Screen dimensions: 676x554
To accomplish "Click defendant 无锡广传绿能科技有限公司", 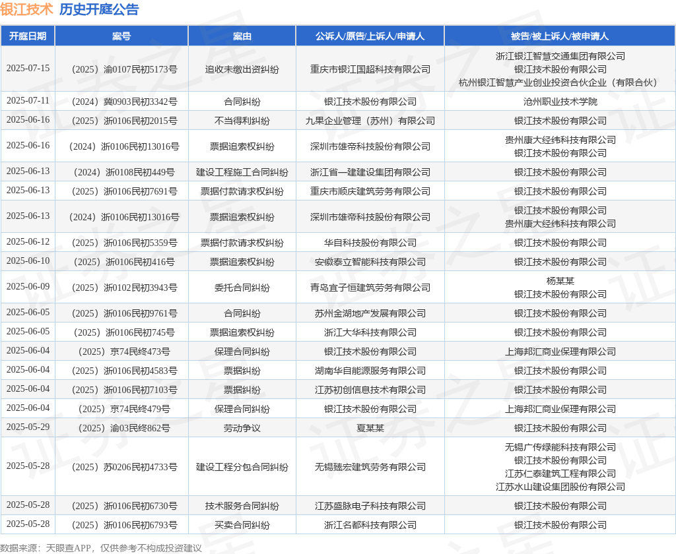I will pos(560,447).
